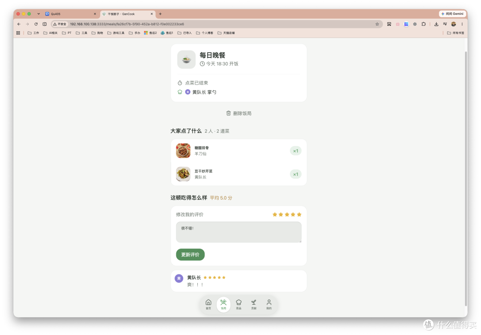Click the stopwatch icon beside 点菜已结束
The image size is (481, 335).
180,83
